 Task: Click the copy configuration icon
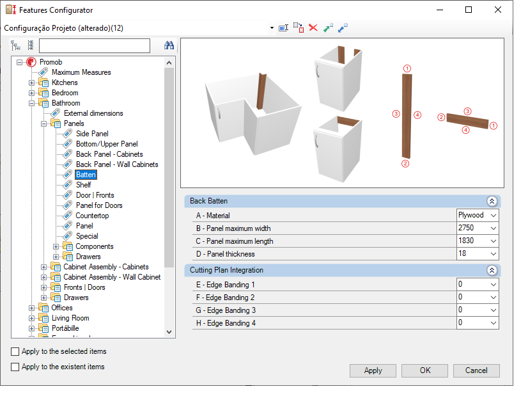click(299, 28)
